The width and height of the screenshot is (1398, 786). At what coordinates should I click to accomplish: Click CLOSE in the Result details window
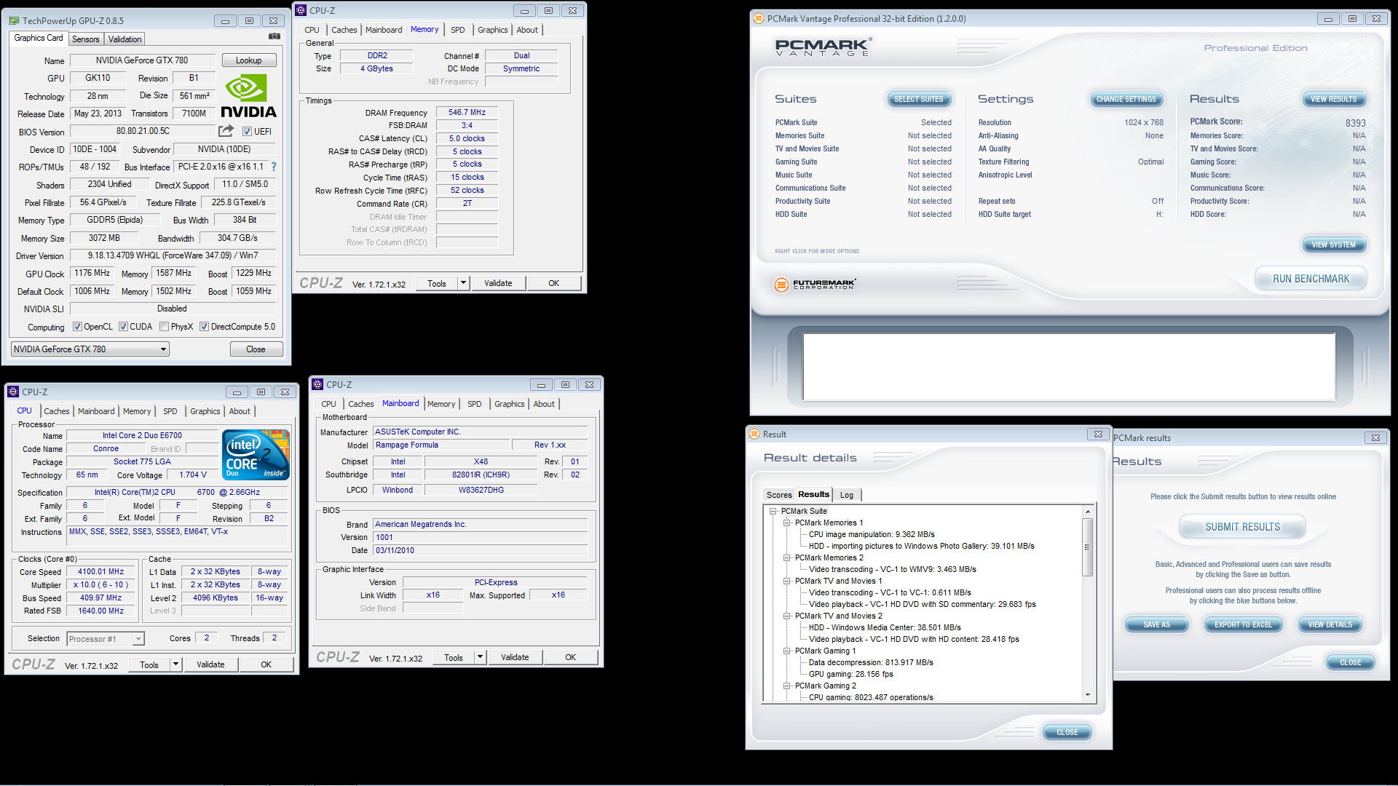[1067, 732]
